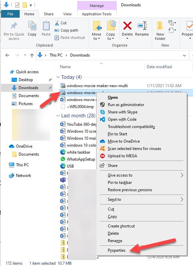The width and height of the screenshot is (193, 266).
Task: Open the quick access toolbar customize arrow
Action: coord(31,5)
